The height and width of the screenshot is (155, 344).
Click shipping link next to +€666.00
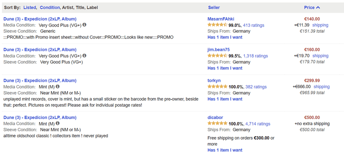click(x=321, y=86)
